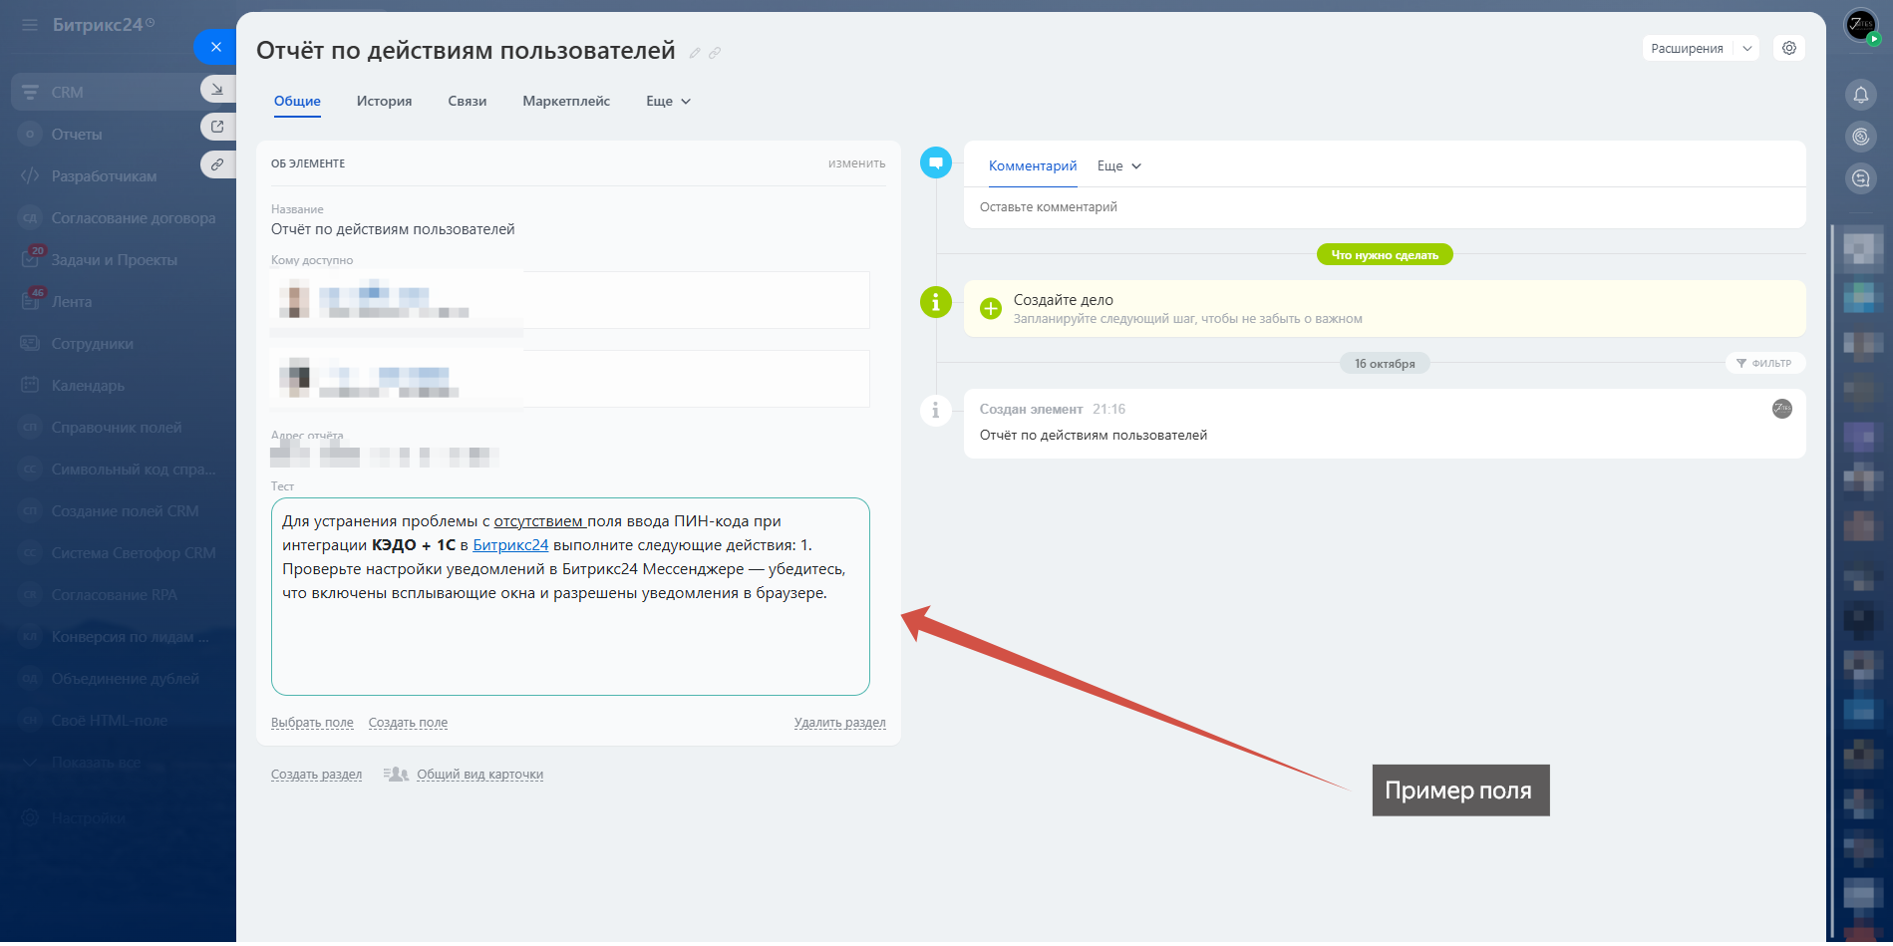Click the Лента icon with counter badge
1893x946 pixels.
pyautogui.click(x=30, y=301)
